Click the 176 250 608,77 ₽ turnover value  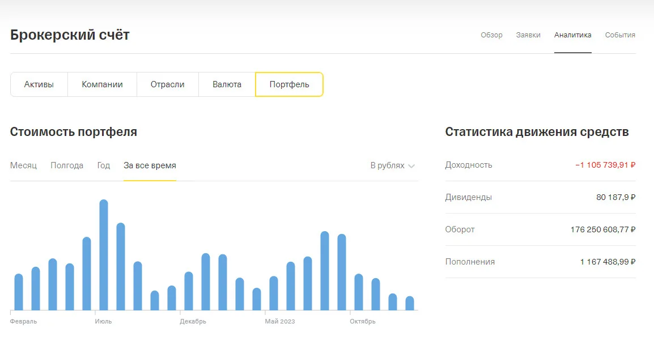pyautogui.click(x=602, y=229)
